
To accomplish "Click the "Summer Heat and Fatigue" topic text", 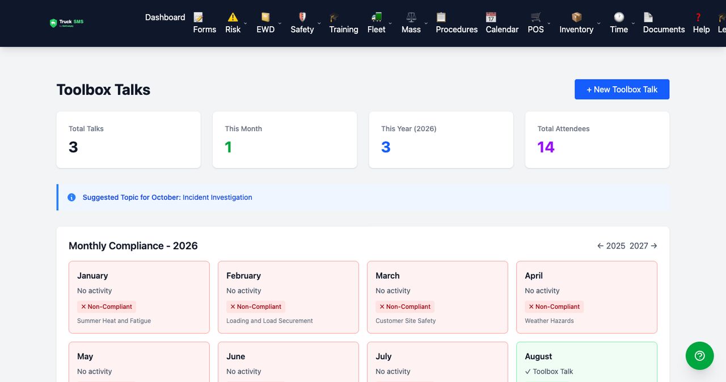I will click(114, 321).
